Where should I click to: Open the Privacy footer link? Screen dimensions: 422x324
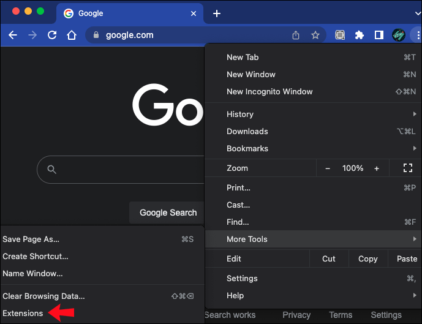click(296, 315)
